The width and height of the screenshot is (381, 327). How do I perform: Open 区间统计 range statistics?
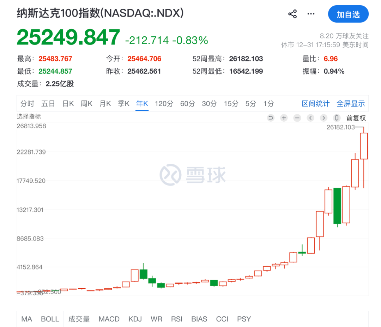(x=315, y=103)
